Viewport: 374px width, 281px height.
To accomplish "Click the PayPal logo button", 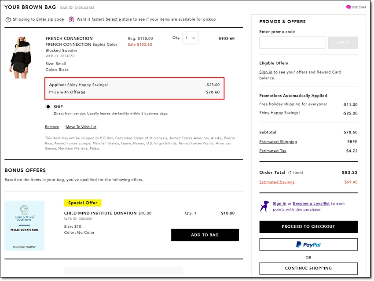I will [308, 244].
